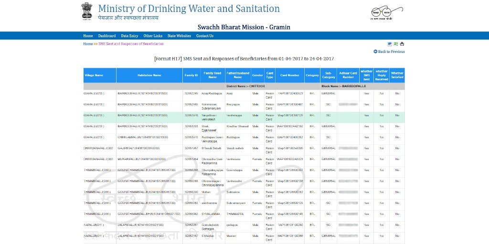489x244 pixels.
Task: Click the Village Name column header
Action: click(100, 75)
